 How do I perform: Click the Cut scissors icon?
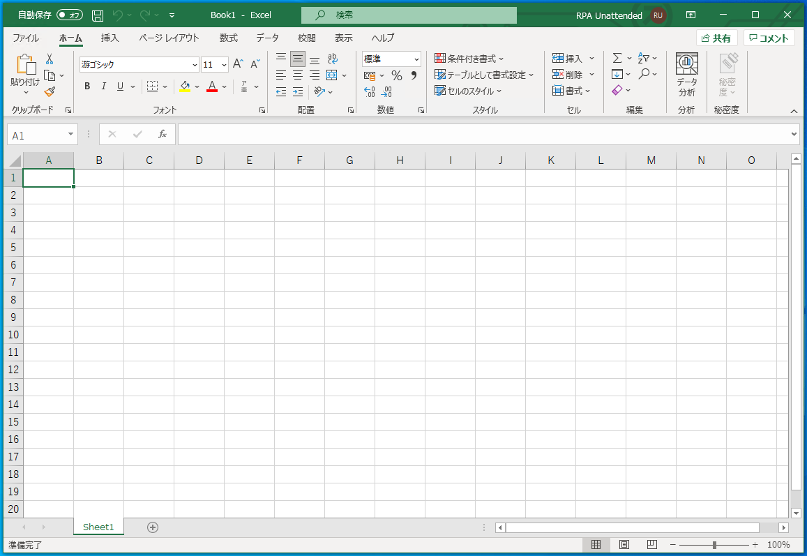pyautogui.click(x=50, y=59)
